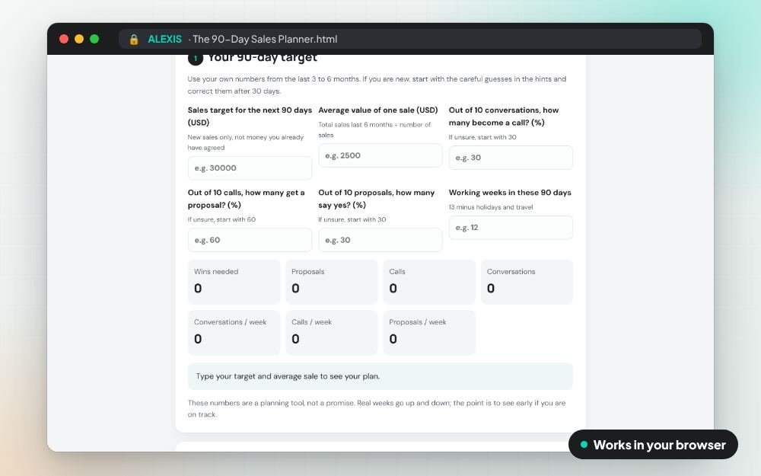Click hint 'New sales only, not money you already have agreed'

tap(246, 142)
